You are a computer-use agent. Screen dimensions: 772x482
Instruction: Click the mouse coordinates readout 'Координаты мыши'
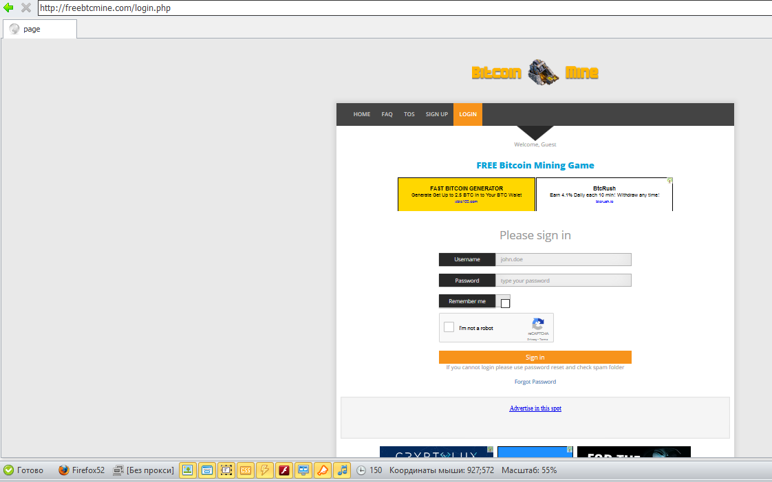tap(442, 470)
